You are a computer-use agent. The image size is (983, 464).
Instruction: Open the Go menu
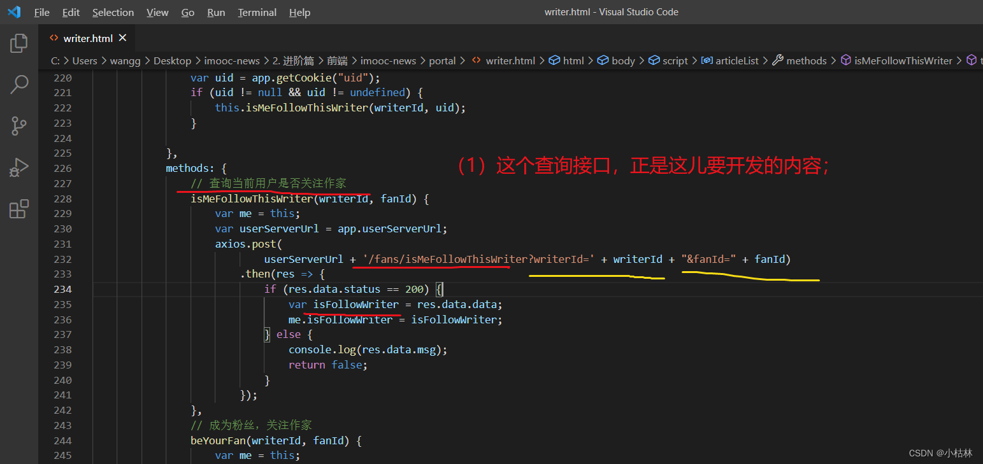click(x=188, y=12)
